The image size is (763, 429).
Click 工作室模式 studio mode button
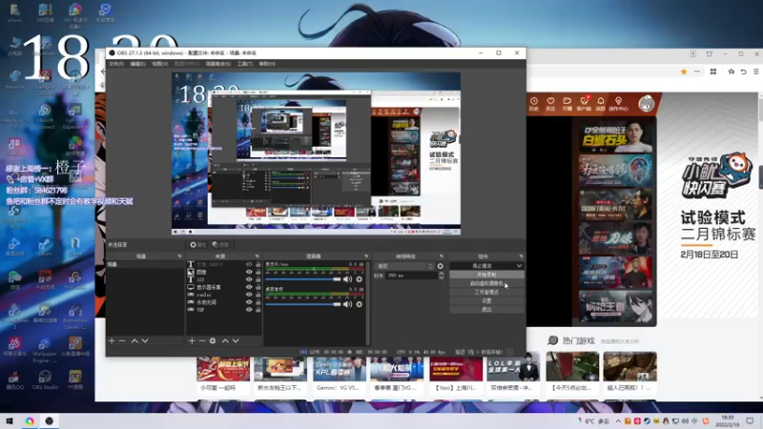[x=486, y=293]
